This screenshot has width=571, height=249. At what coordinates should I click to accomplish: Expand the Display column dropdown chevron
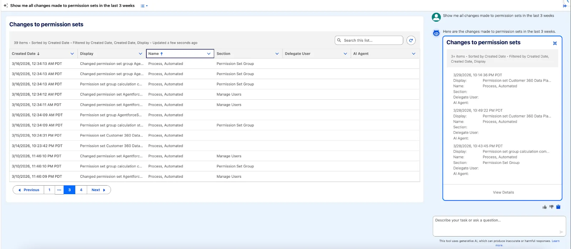click(140, 54)
